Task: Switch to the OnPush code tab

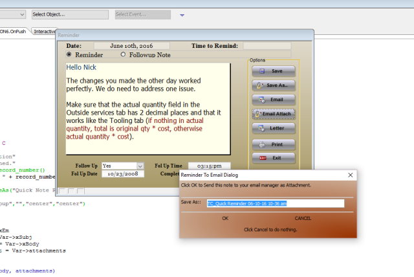Action: pyautogui.click(x=14, y=30)
